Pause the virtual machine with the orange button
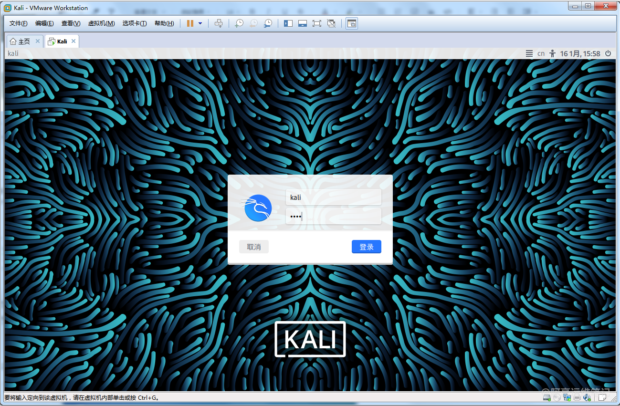 190,23
